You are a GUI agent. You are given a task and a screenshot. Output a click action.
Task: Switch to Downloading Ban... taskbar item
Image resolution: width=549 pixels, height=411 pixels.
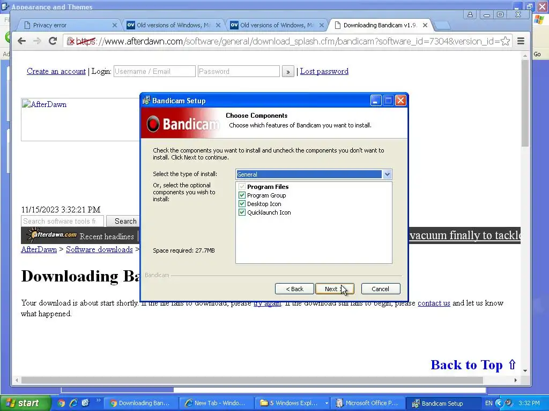click(x=142, y=403)
